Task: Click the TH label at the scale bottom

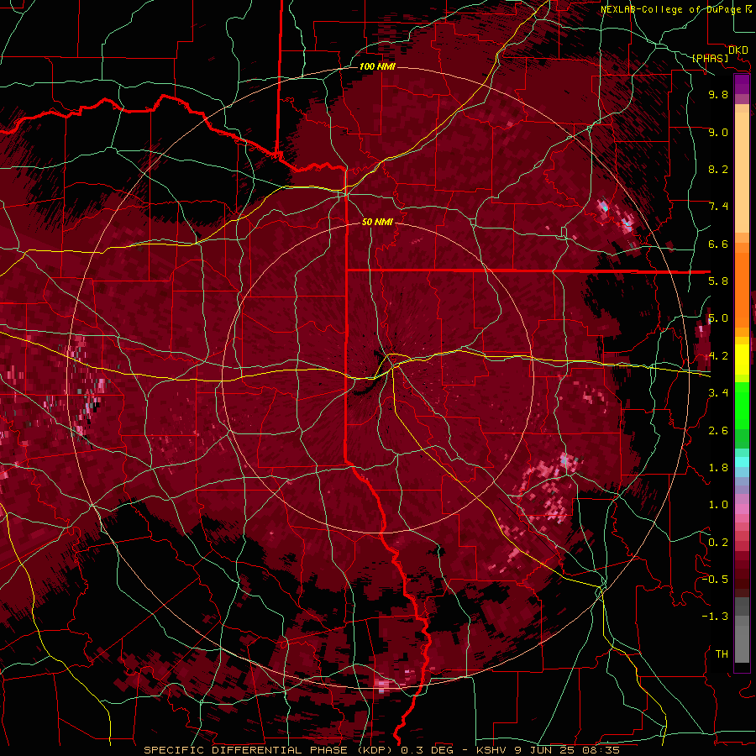Action: tap(722, 654)
